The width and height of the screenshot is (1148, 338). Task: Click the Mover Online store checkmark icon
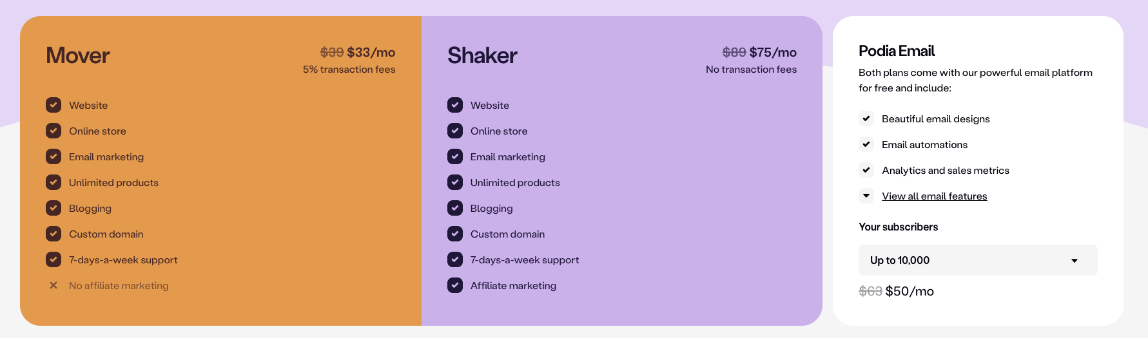(x=54, y=131)
